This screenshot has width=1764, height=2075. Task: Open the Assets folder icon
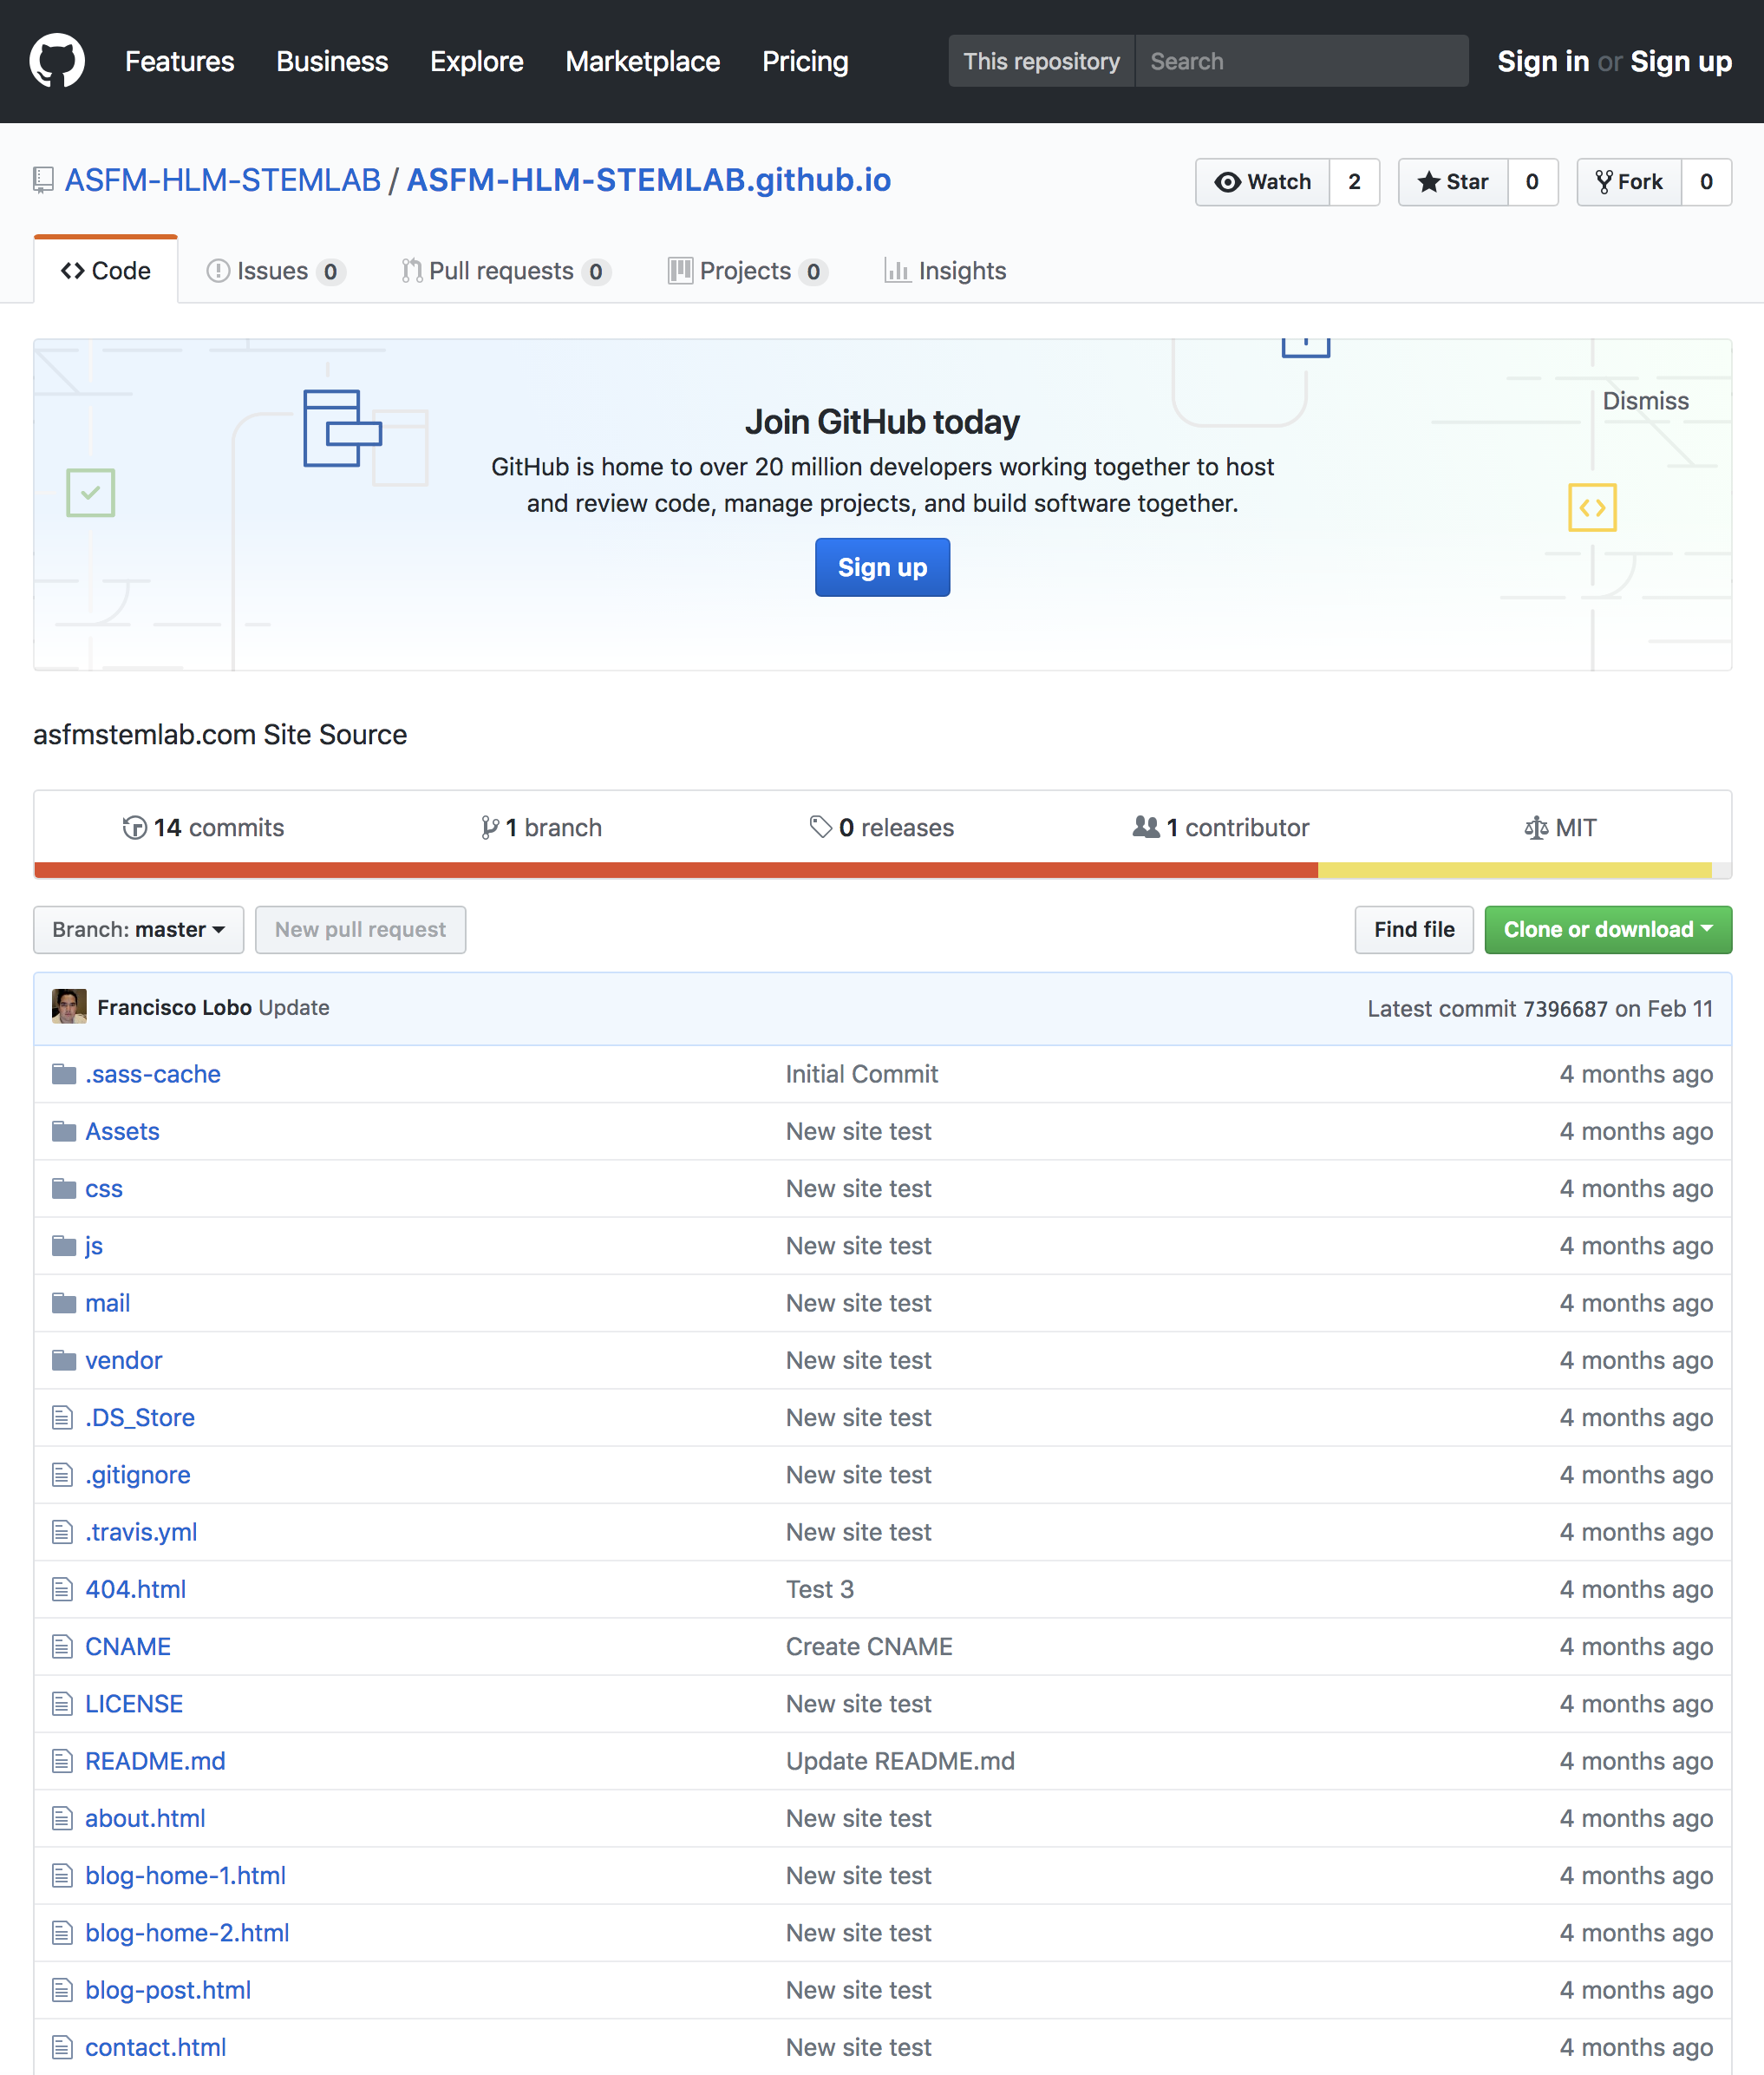tap(64, 1131)
